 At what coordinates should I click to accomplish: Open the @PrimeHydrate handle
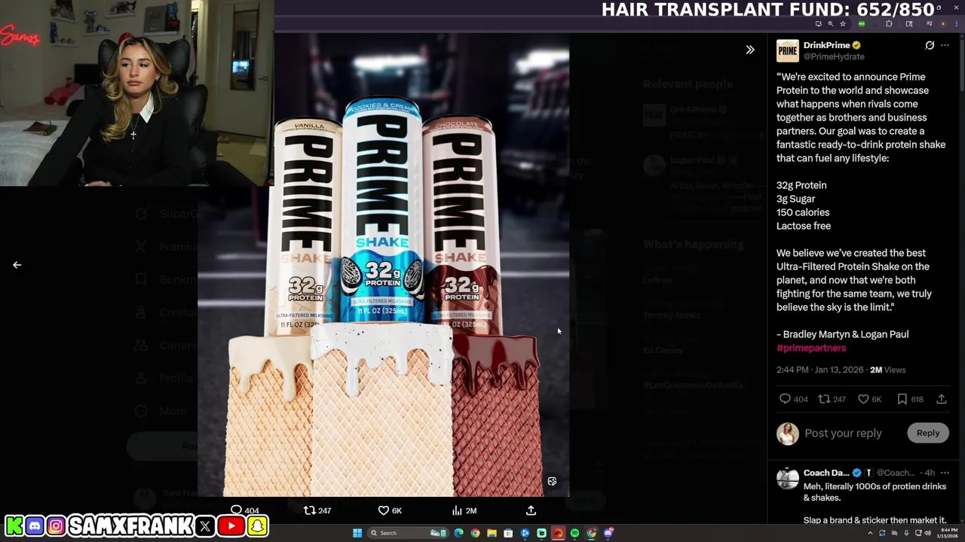pyautogui.click(x=834, y=56)
